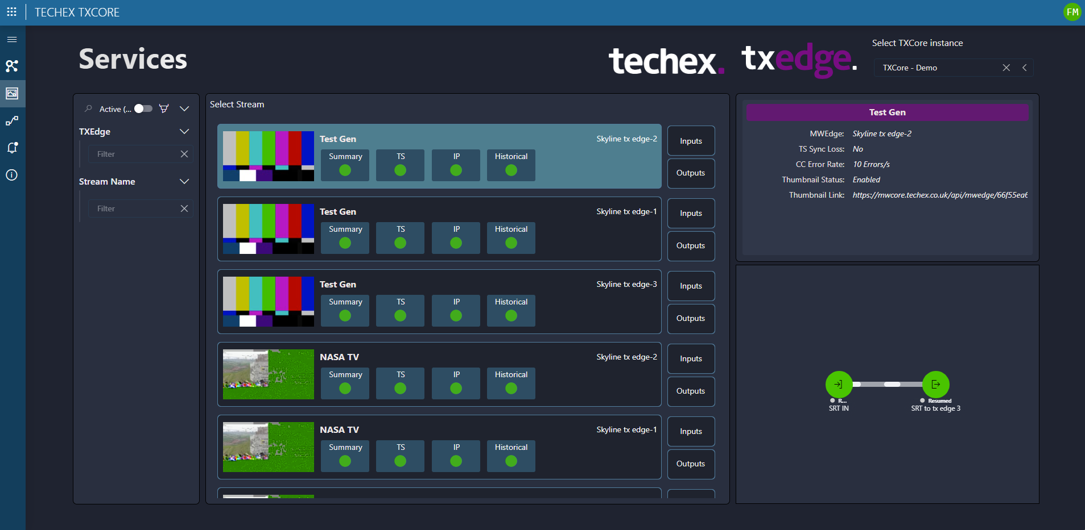Open TS tab for Test Gen edge-3
This screenshot has width=1085, height=530.
click(x=401, y=310)
